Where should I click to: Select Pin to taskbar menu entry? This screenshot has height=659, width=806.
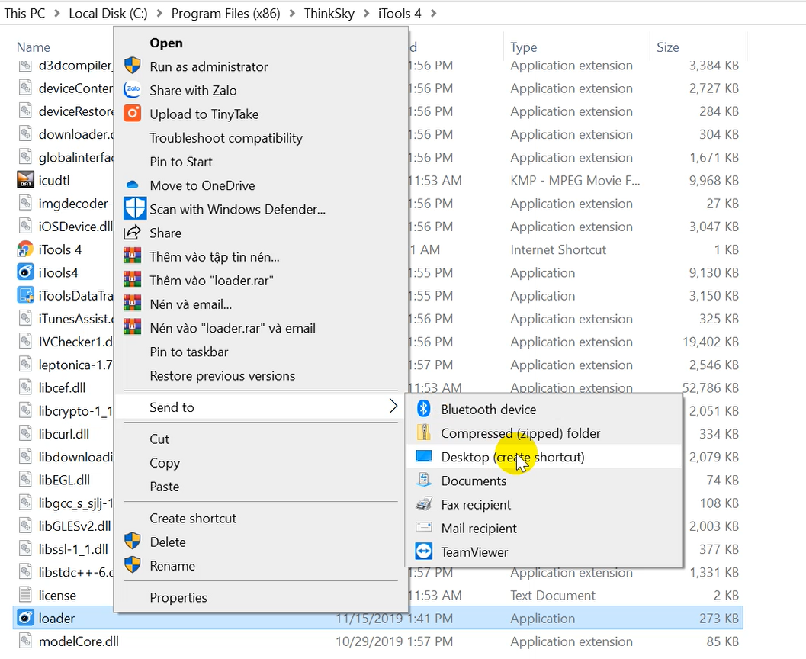[x=188, y=352]
